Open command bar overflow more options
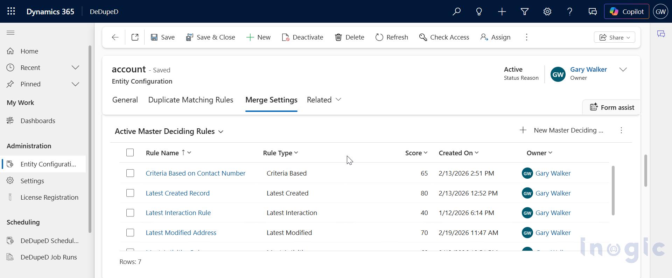The image size is (672, 278). (x=526, y=37)
